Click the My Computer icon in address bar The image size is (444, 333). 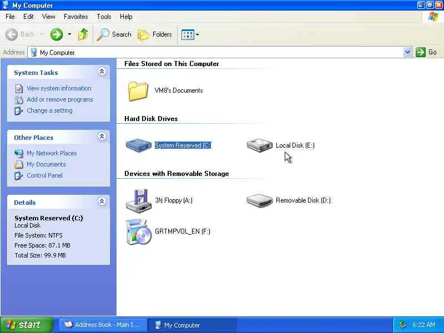tap(34, 52)
